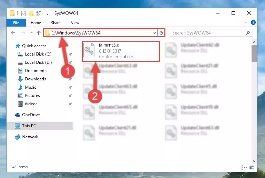Click the Properties checkmark icon in title bar
This screenshot has width=265, height=178.
coord(23,13)
